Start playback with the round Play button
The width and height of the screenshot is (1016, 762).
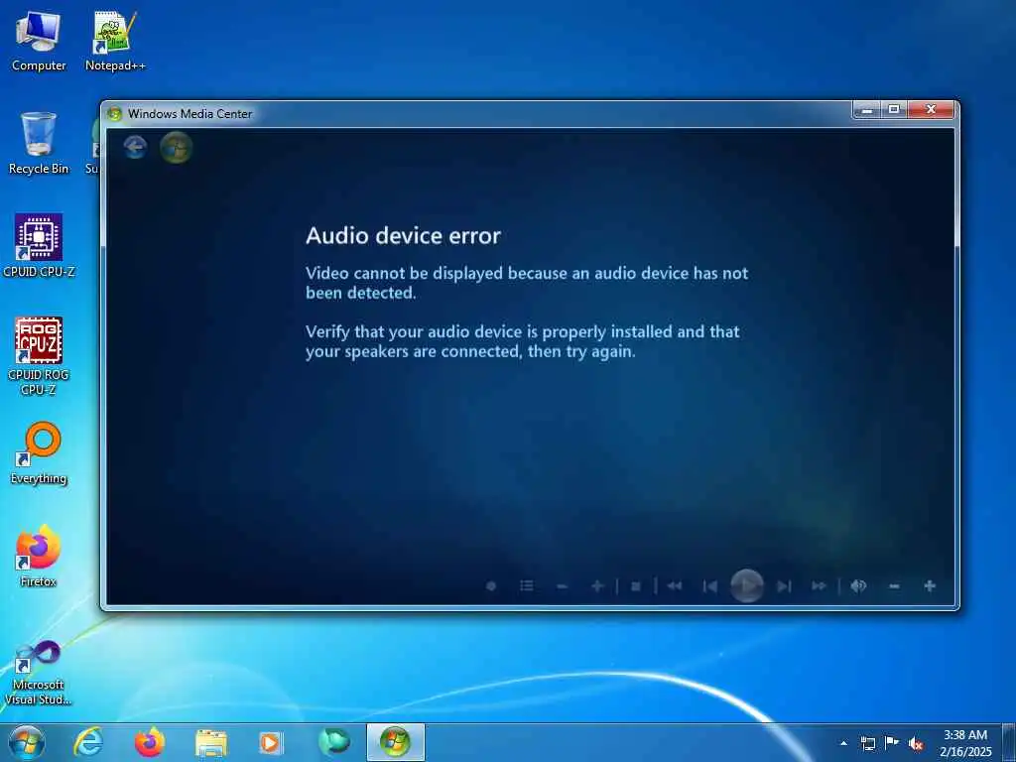[x=746, y=585]
